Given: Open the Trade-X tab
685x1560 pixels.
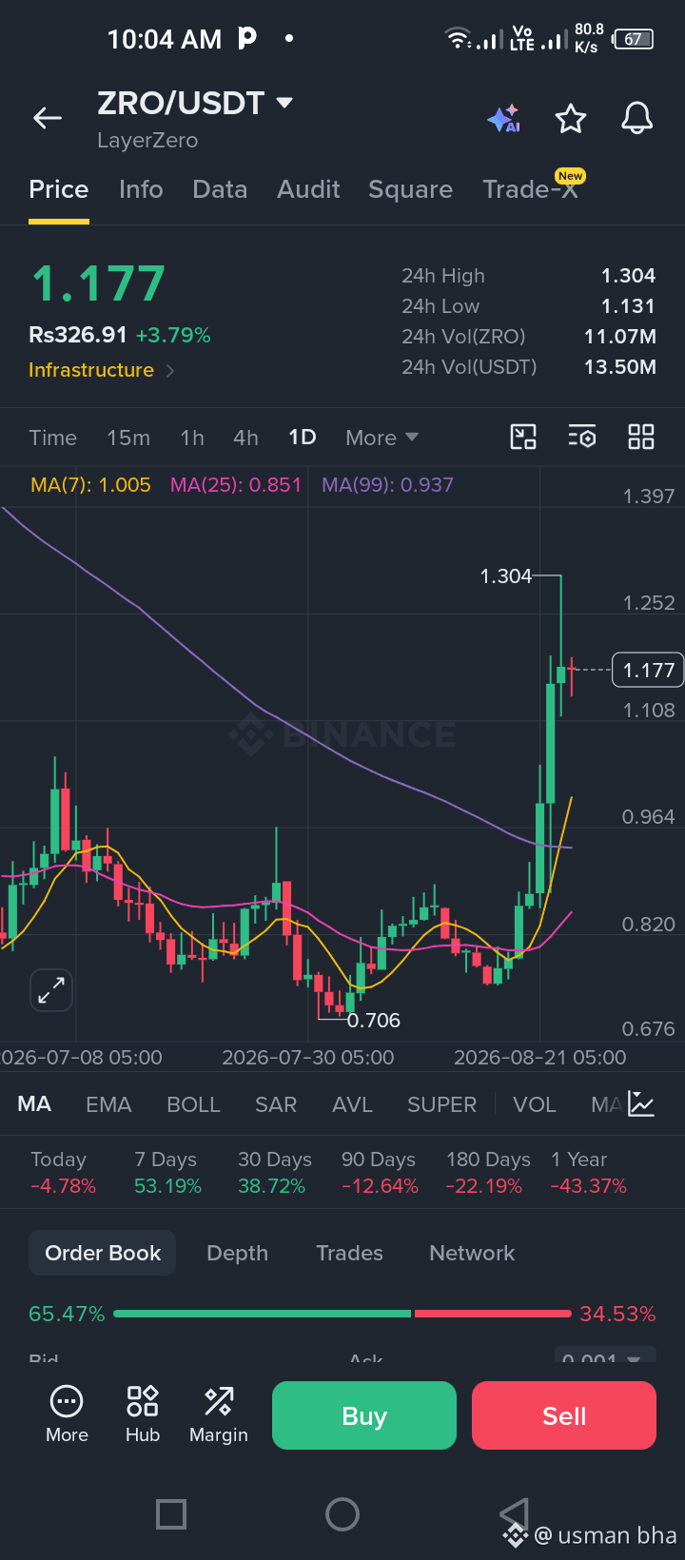Looking at the screenshot, I should [531, 189].
